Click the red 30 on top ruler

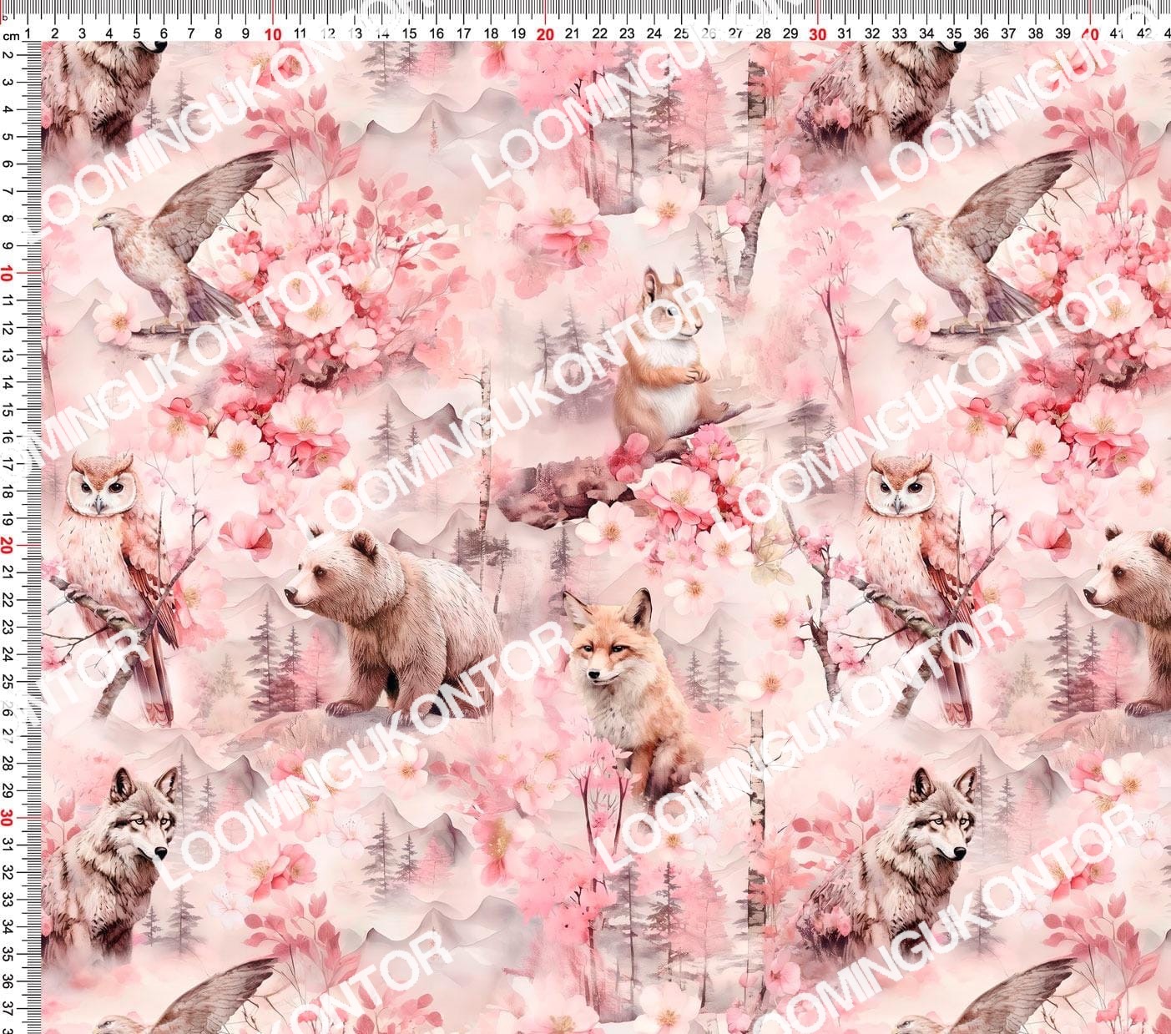818,33
